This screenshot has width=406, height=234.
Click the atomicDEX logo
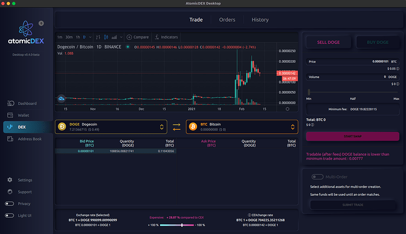coord(26,32)
